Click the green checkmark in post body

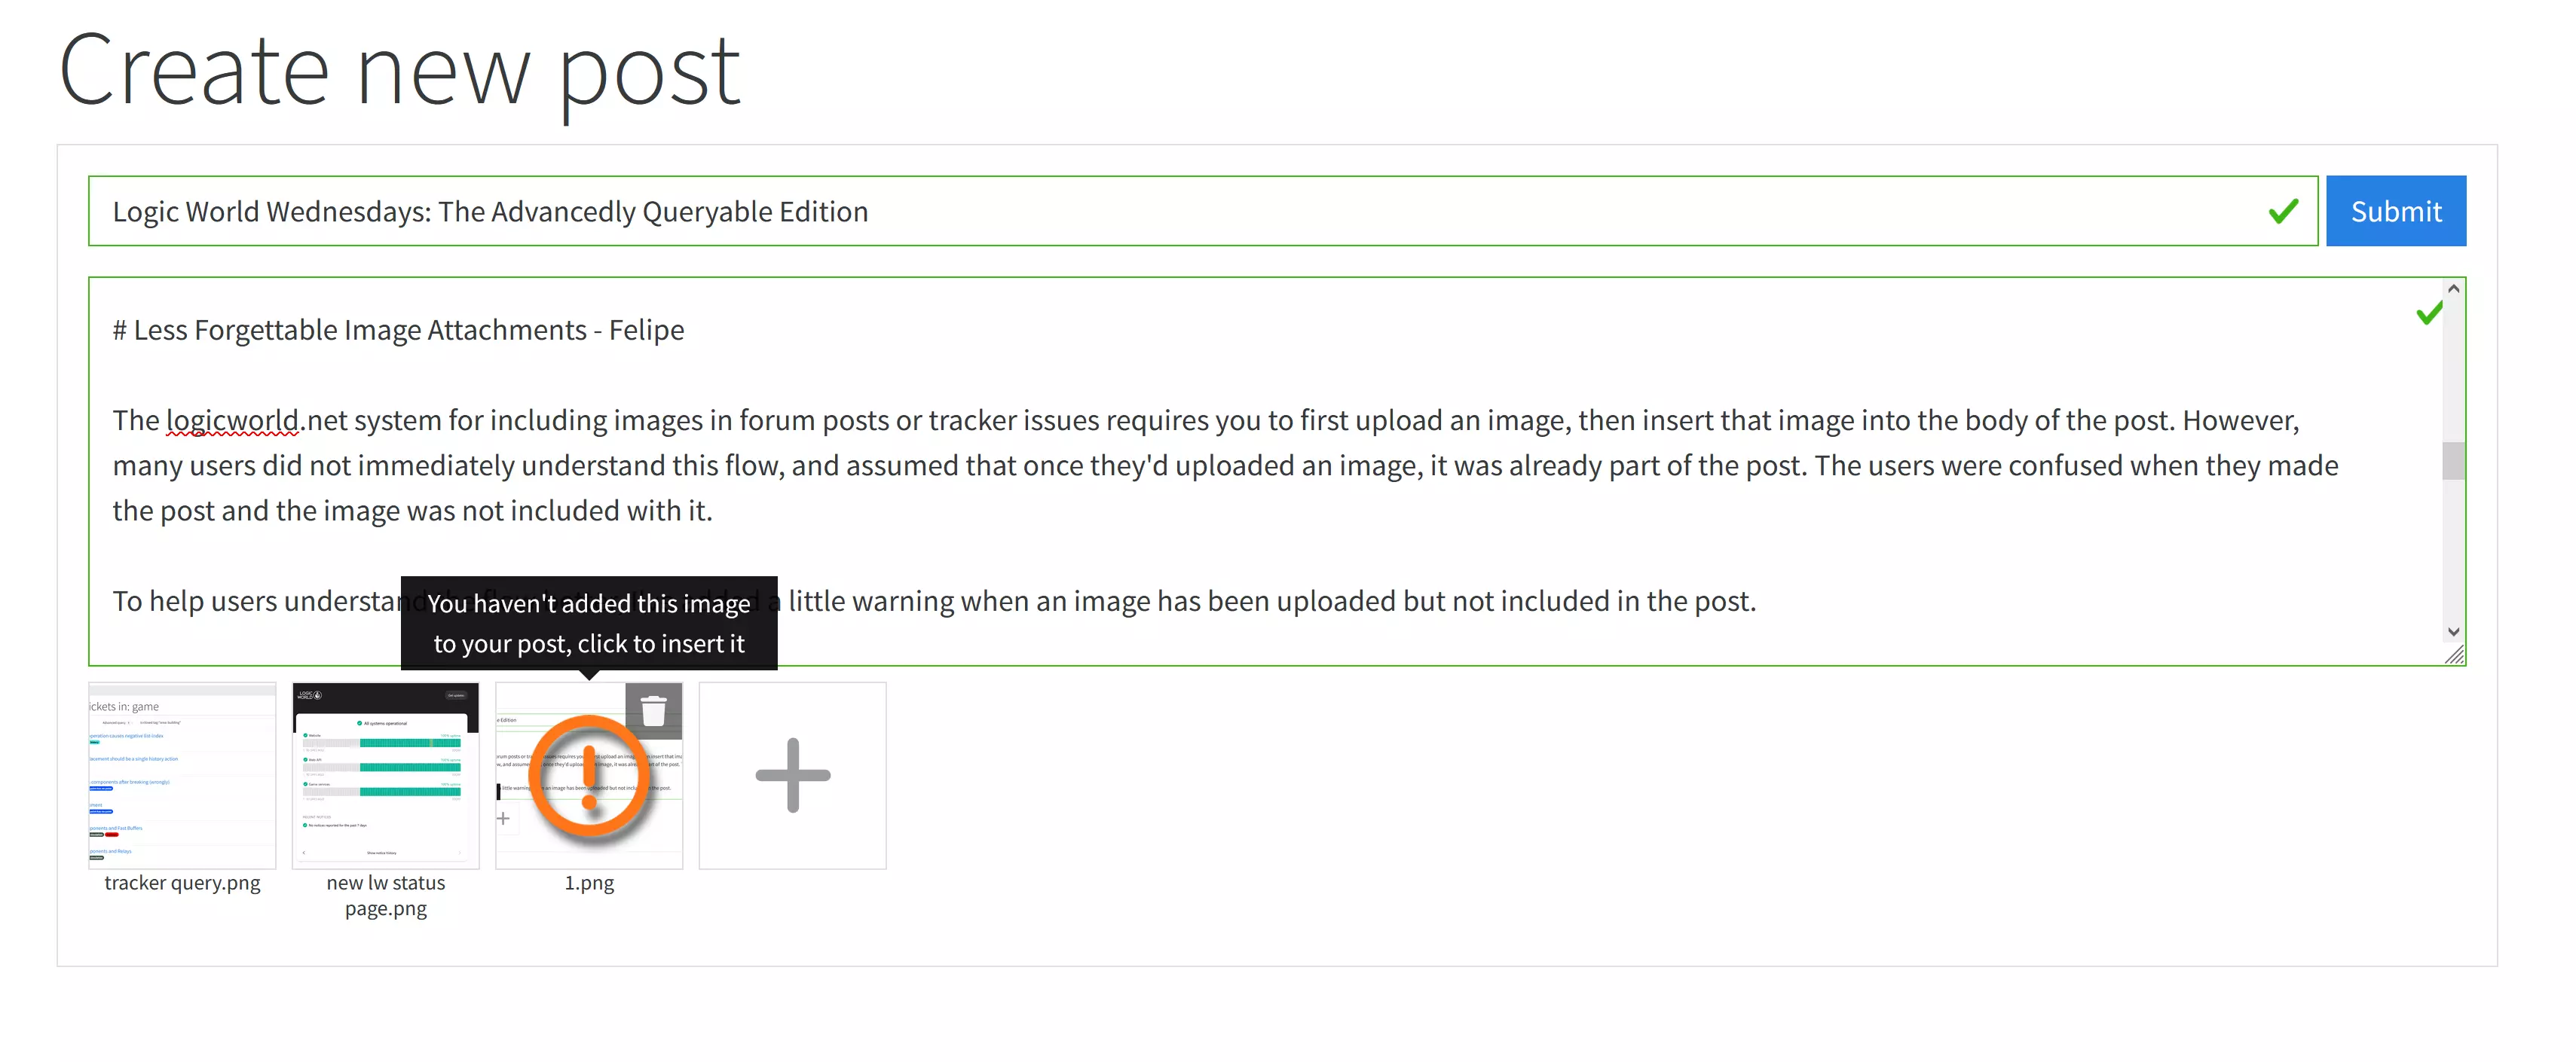click(2429, 314)
